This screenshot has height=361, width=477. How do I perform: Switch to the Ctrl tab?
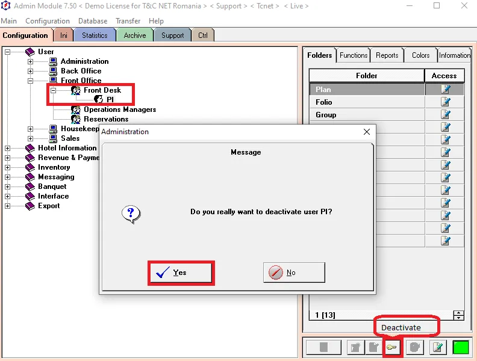202,35
